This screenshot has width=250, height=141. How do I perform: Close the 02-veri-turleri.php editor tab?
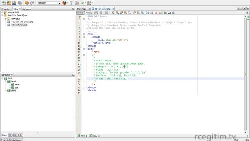pyautogui.click(x=113, y=9)
